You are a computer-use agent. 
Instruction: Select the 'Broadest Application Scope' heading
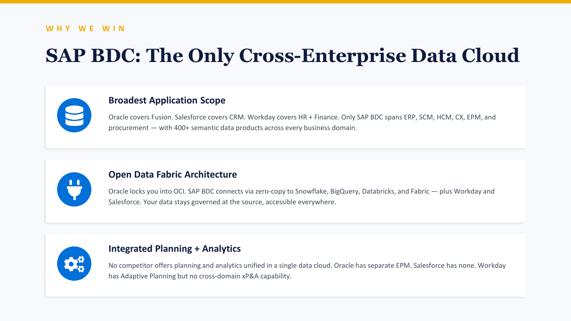[167, 100]
